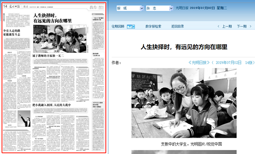Click the 往期回顾 calendar icon
Viewport: 255px width, 154px height.
[x=129, y=27]
